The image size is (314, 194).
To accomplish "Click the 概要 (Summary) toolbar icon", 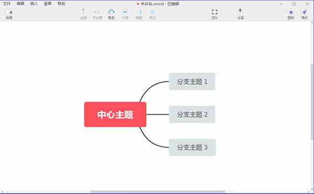I will point(139,14).
